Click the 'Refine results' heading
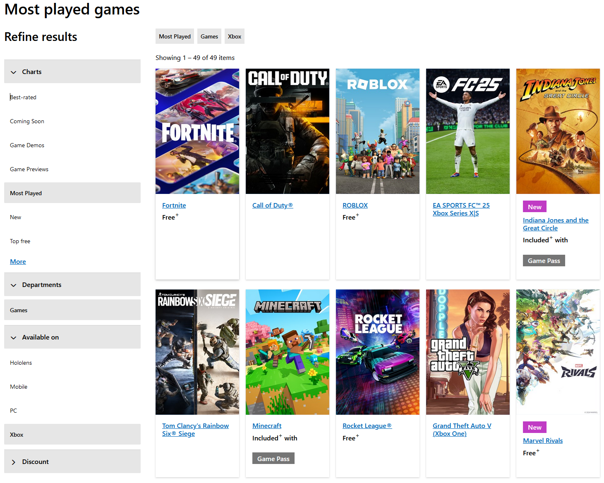604x483 pixels. 41,37
